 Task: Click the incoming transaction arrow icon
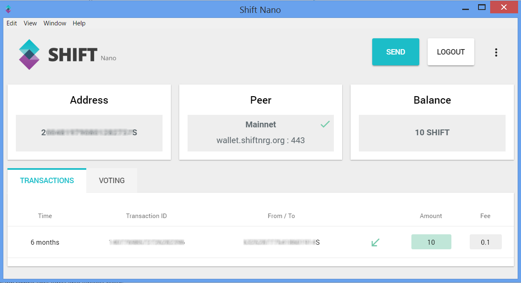(375, 242)
